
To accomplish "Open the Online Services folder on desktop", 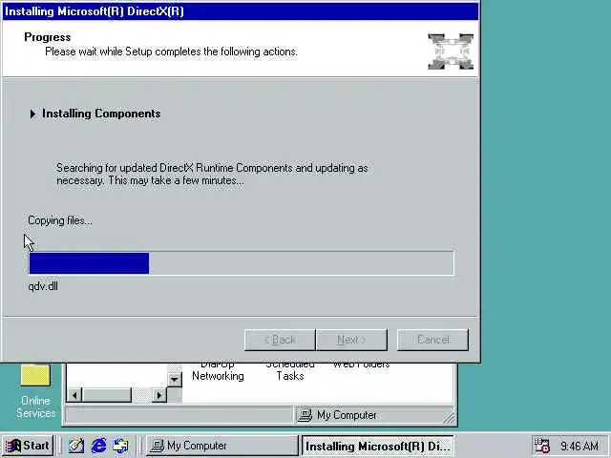I will point(35,391).
